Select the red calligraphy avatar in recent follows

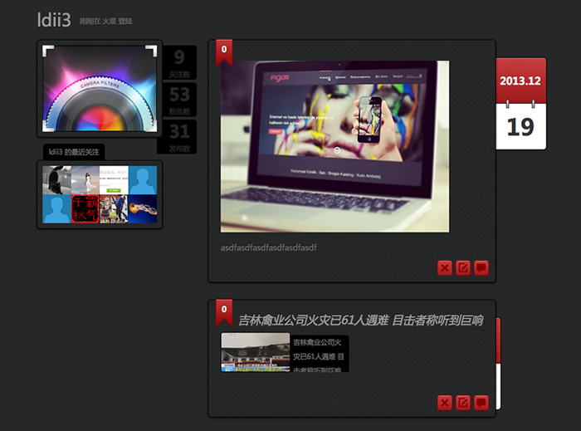tap(85, 209)
